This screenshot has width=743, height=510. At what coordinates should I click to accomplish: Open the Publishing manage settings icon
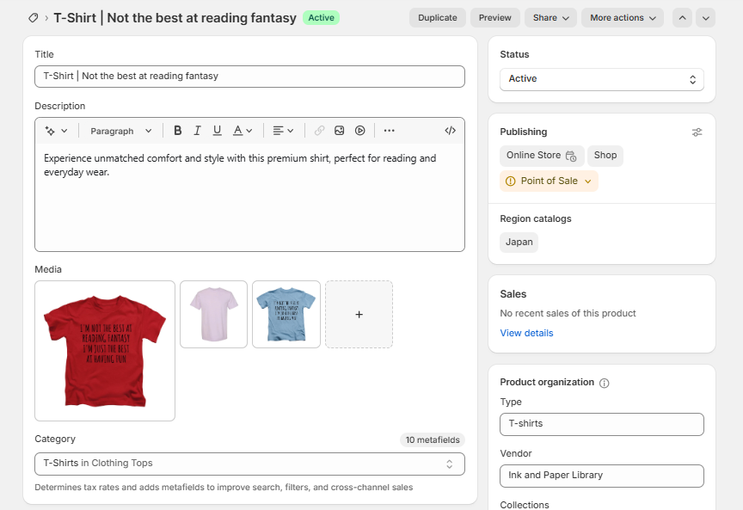pyautogui.click(x=697, y=132)
